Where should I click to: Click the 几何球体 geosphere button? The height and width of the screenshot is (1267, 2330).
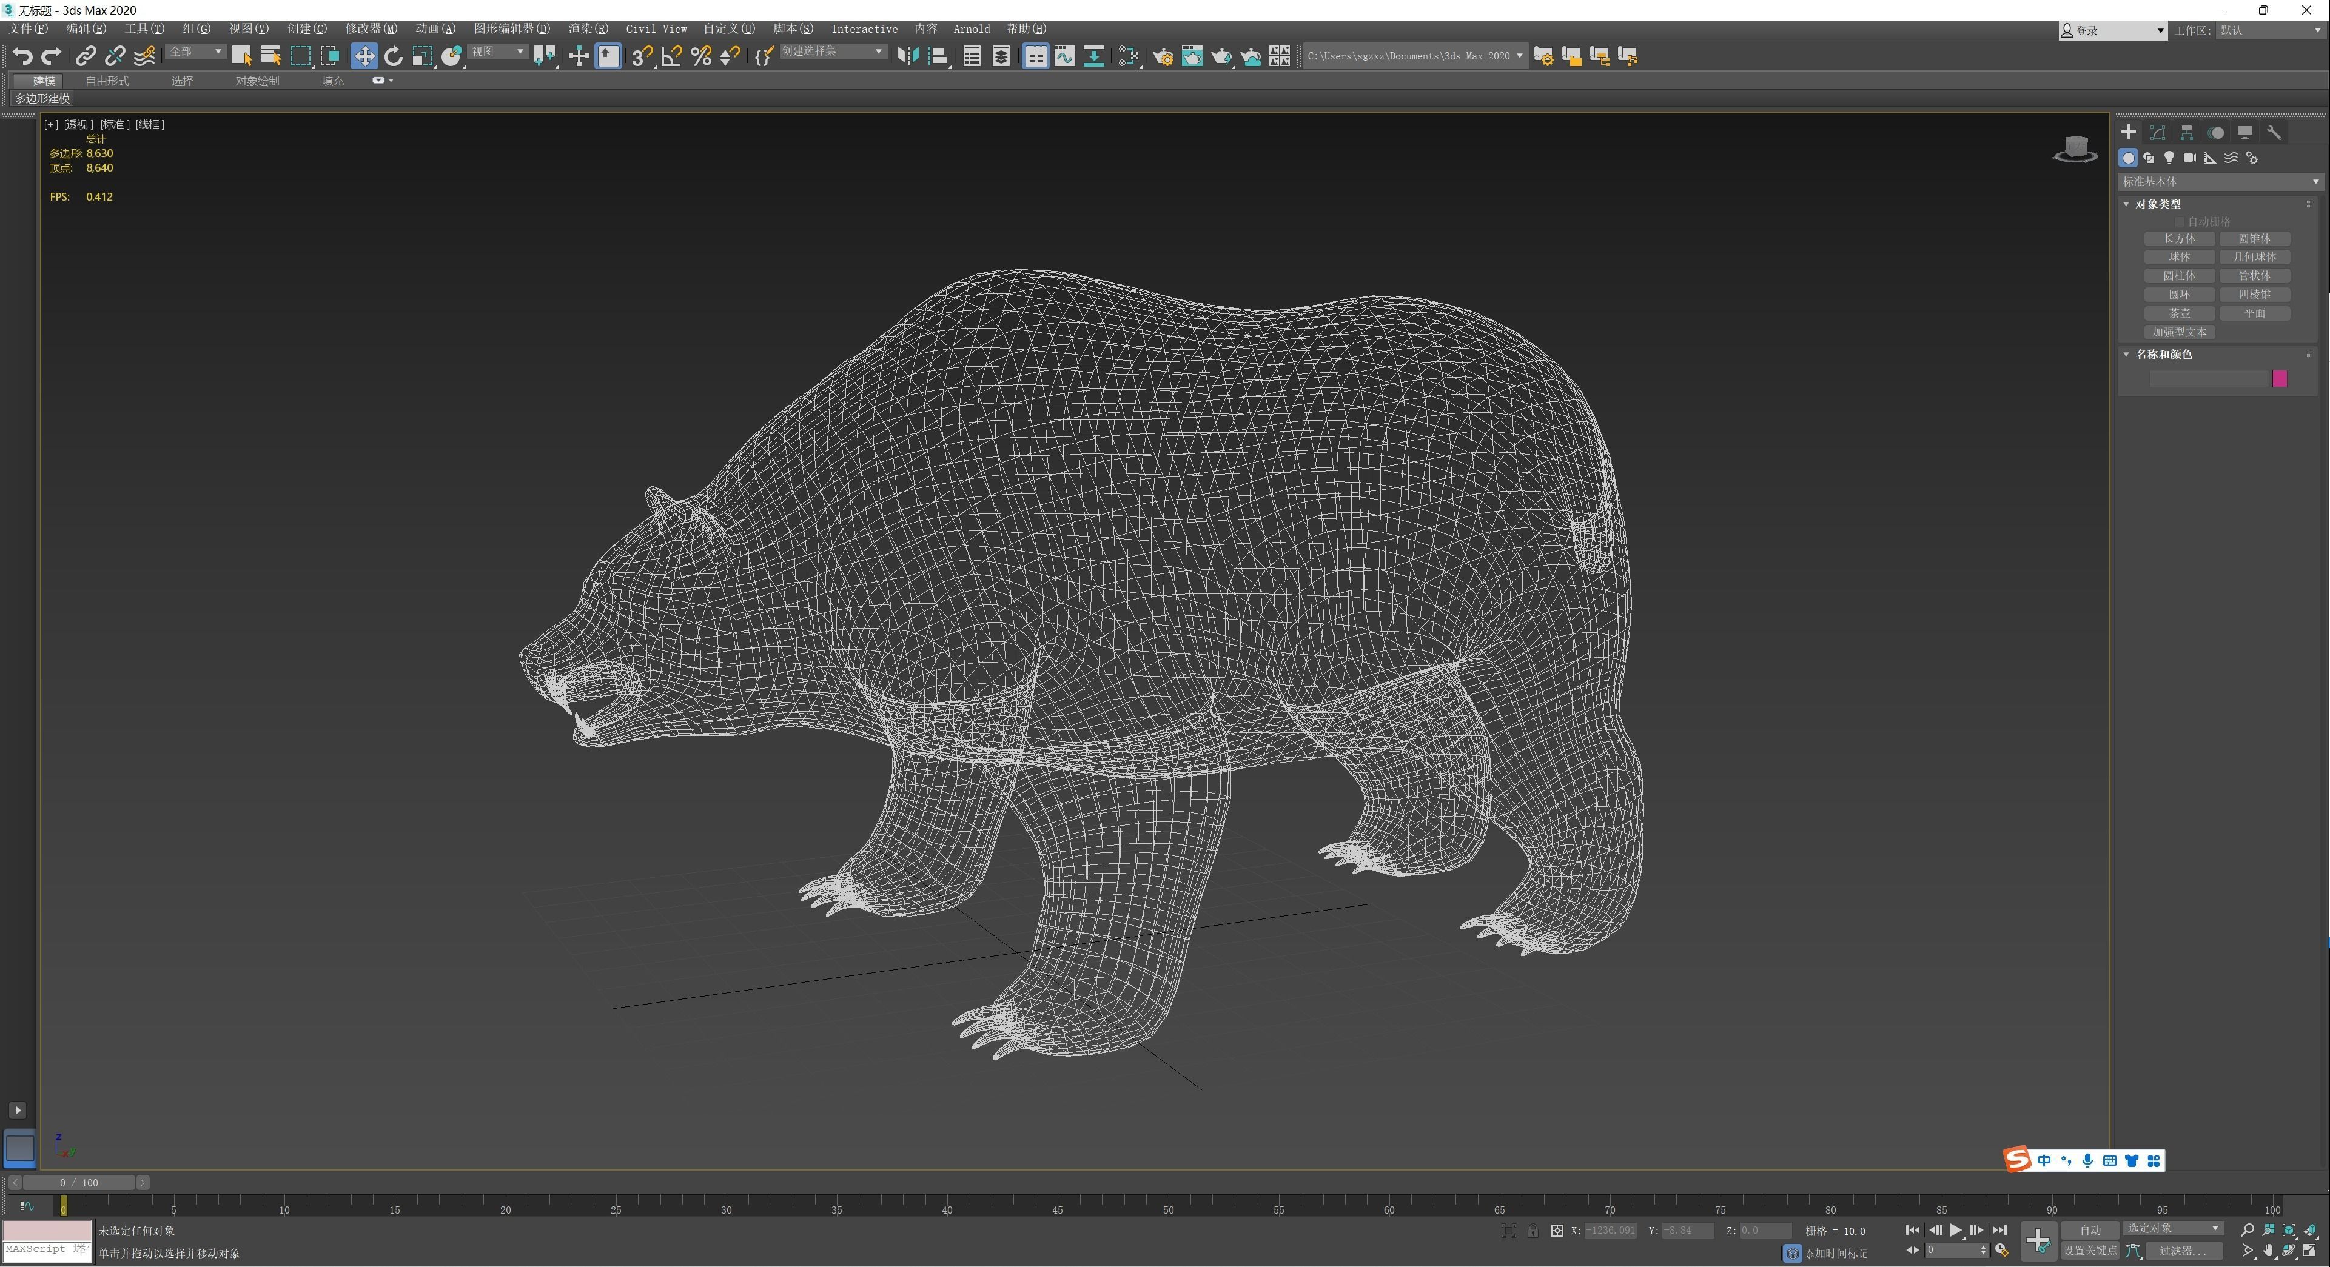[x=2254, y=257]
